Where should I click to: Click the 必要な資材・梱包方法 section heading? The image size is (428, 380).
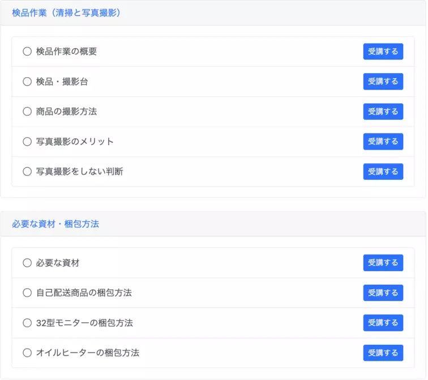(x=55, y=224)
